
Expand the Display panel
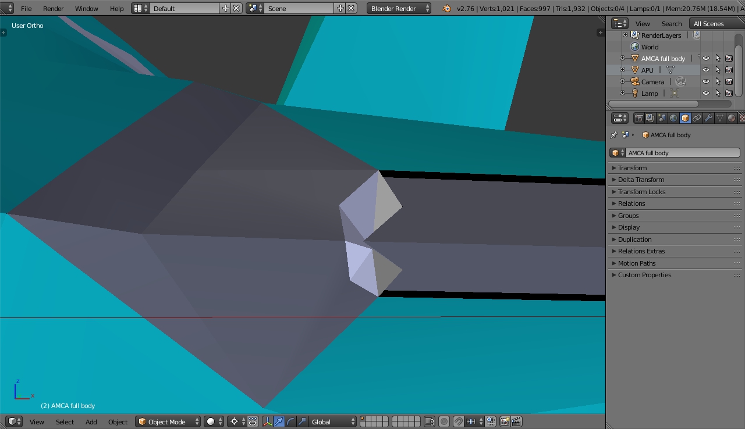pos(675,227)
